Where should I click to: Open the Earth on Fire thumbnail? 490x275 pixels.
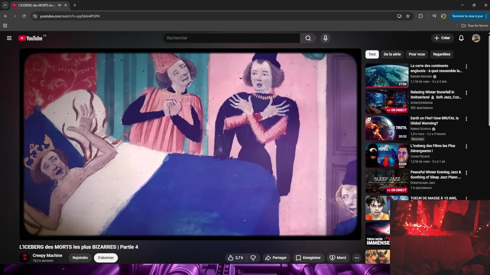pos(387,128)
